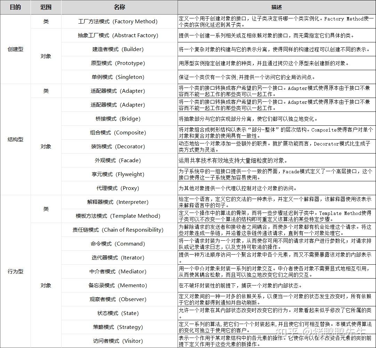
Task: Select the 行为型 category cell
Action: coord(15,271)
